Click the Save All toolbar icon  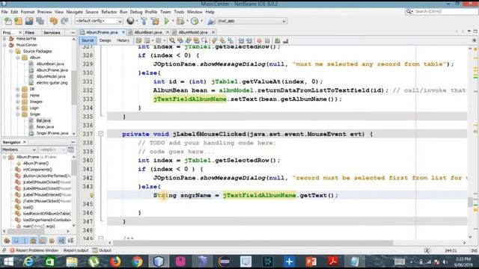(40, 21)
